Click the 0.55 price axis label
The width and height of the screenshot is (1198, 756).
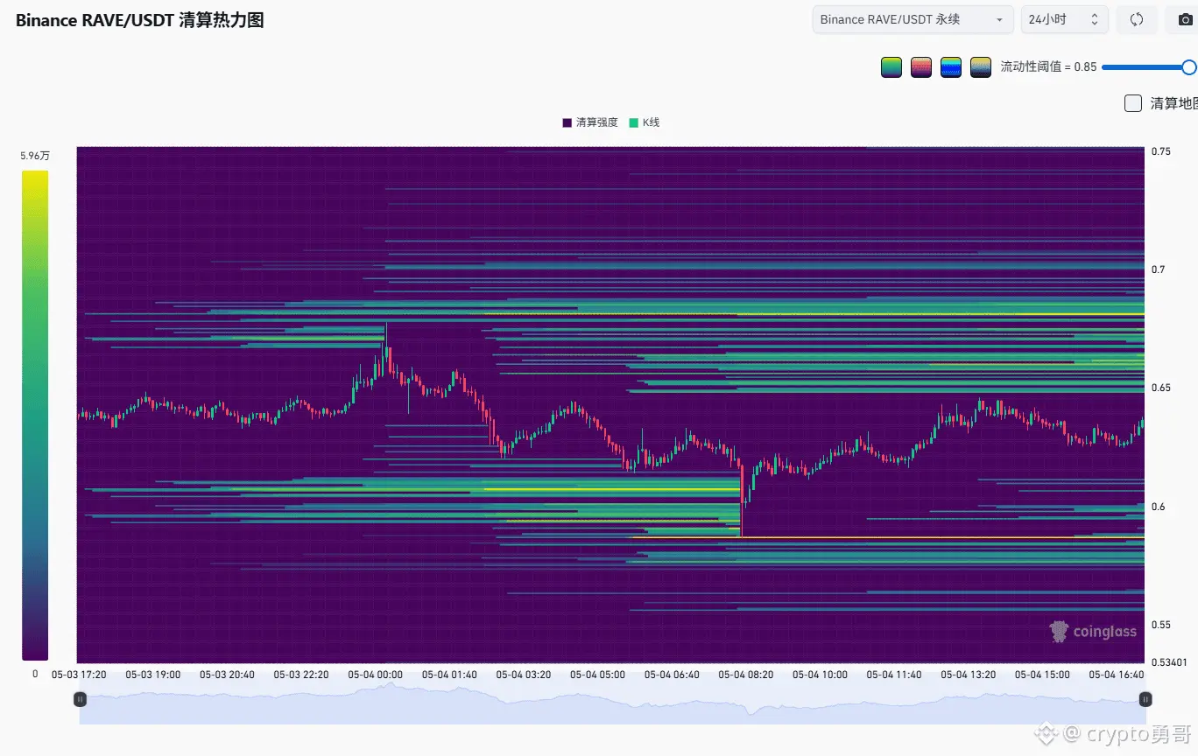(x=1160, y=625)
